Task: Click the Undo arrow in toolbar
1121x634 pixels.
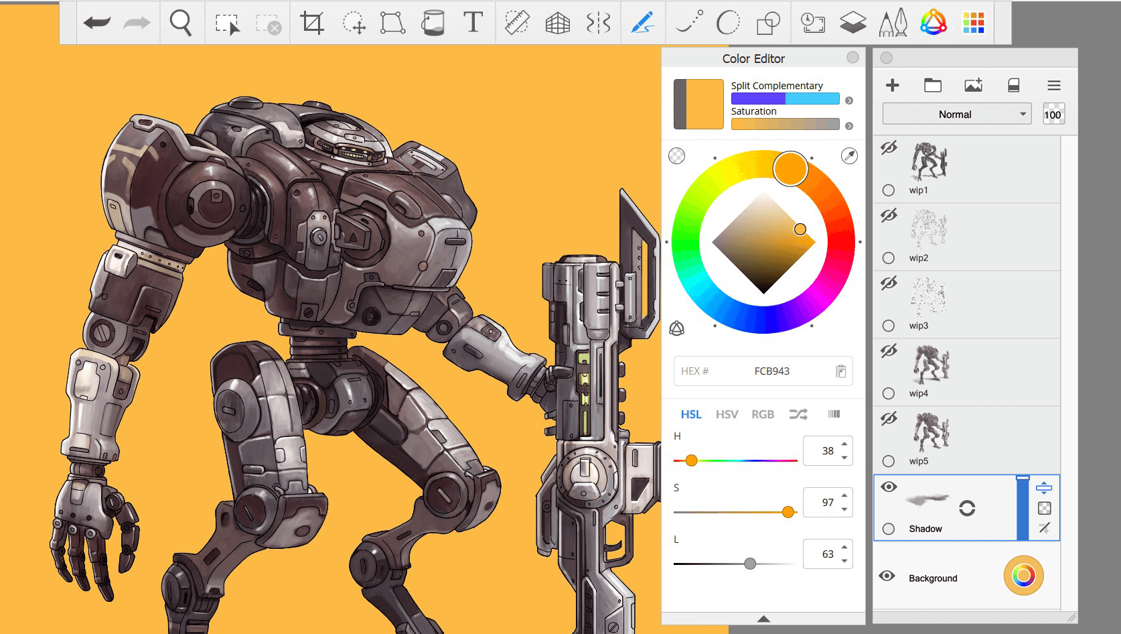Action: (x=97, y=23)
